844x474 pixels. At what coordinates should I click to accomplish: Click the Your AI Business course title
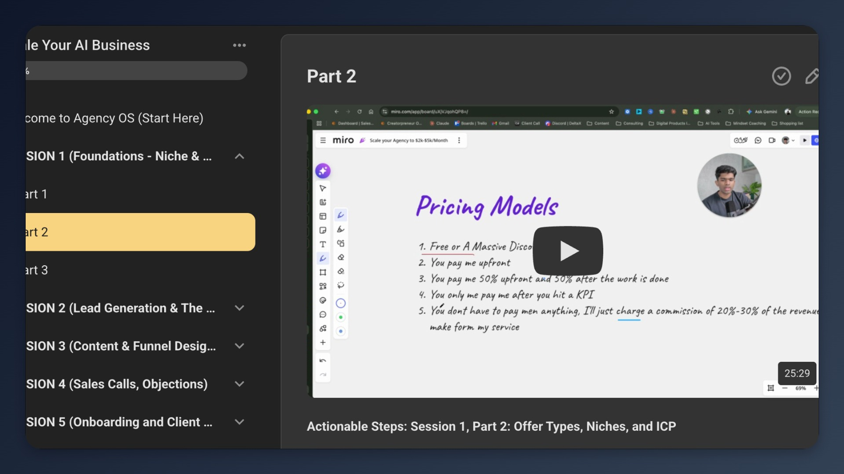(x=88, y=45)
